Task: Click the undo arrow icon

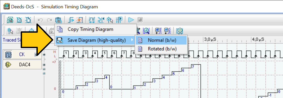Action: tap(40, 20)
